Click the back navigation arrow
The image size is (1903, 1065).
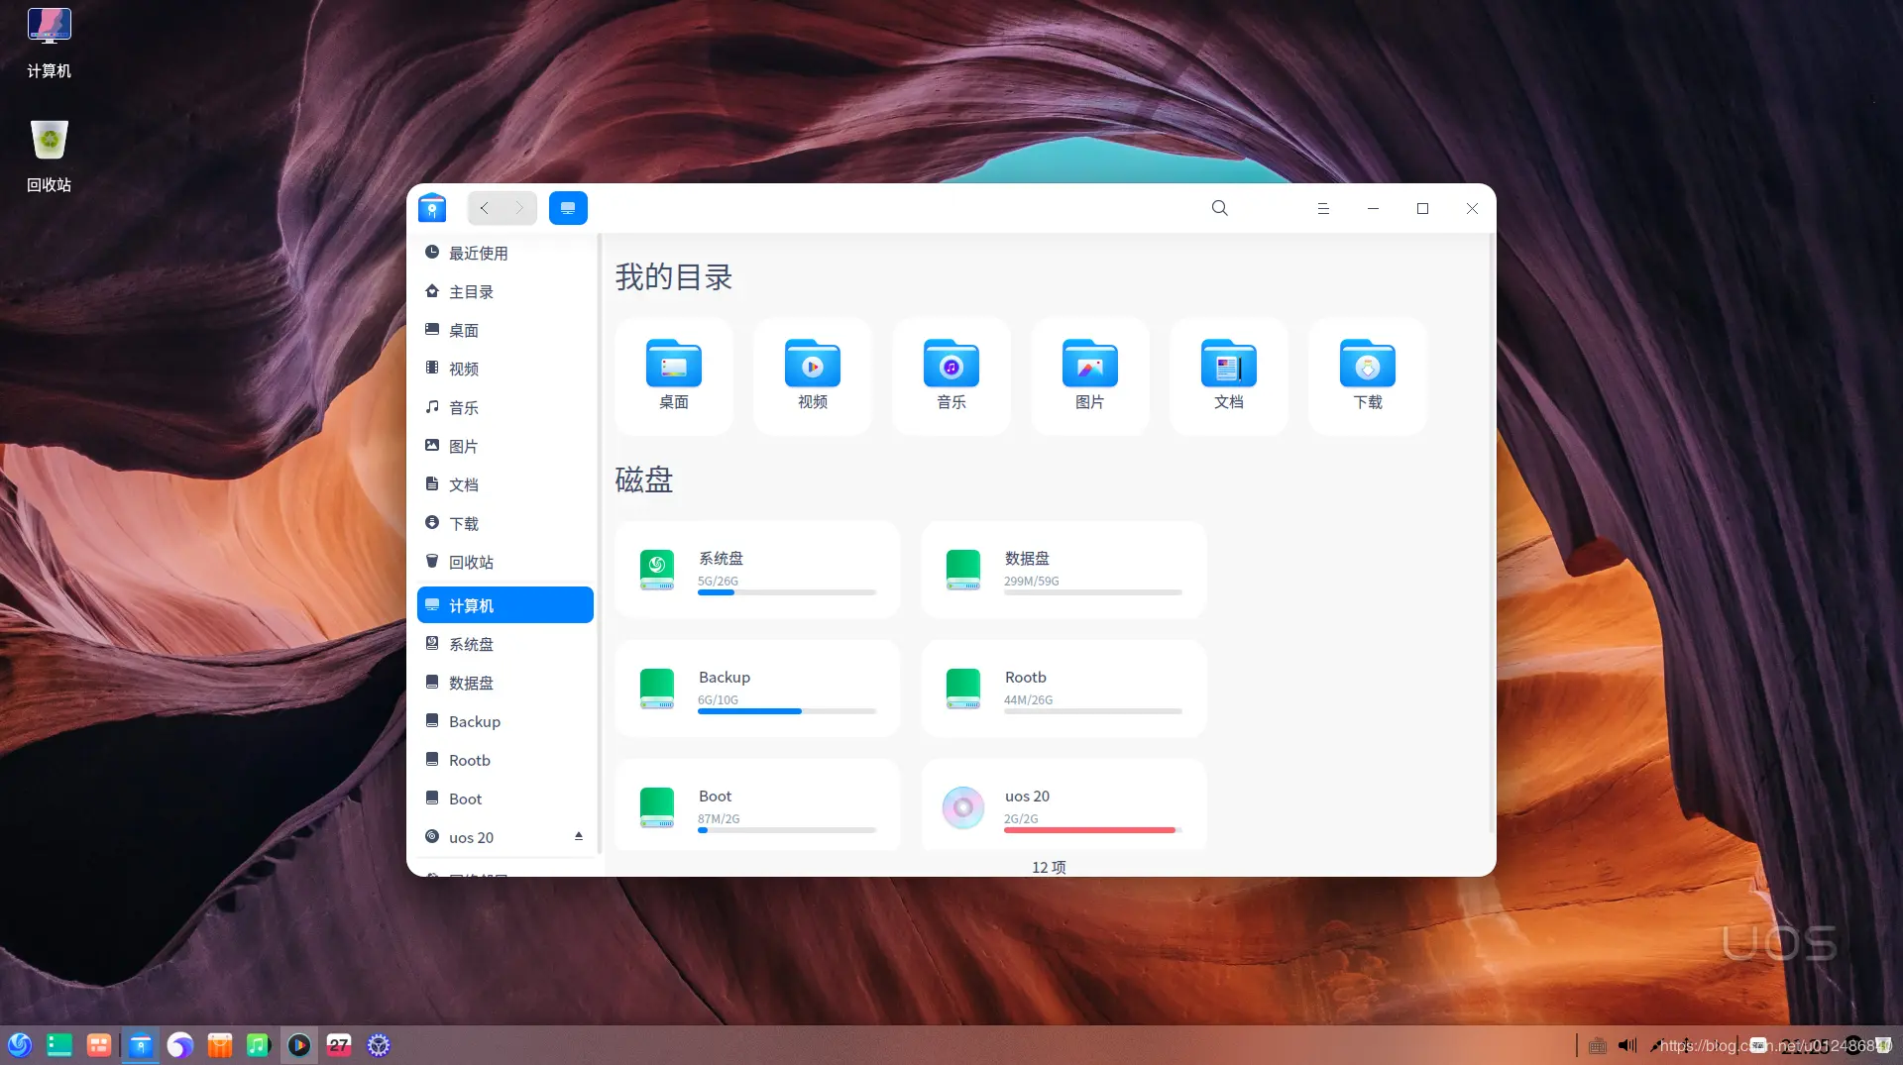point(485,208)
